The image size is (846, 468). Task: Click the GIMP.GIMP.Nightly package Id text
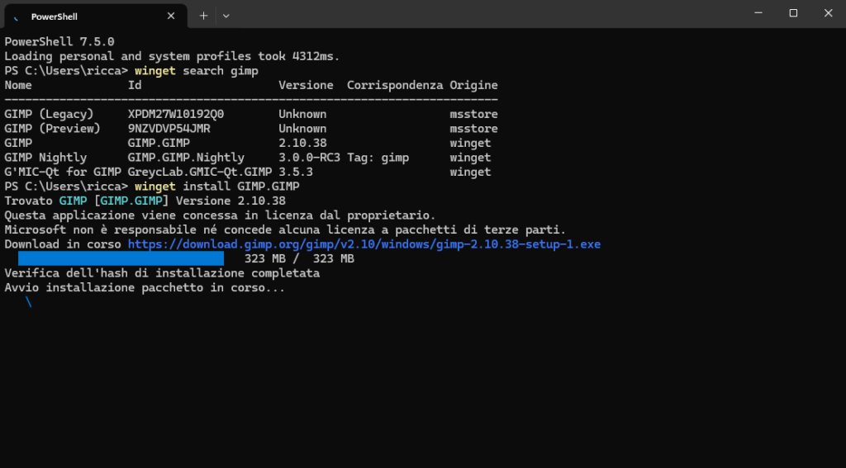click(186, 158)
